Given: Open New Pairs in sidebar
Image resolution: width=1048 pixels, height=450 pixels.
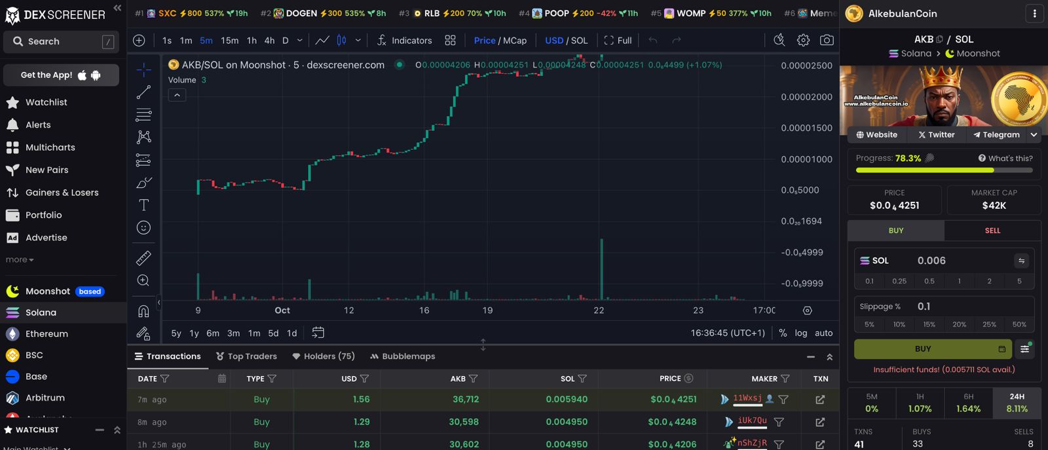Looking at the screenshot, I should click(x=47, y=170).
